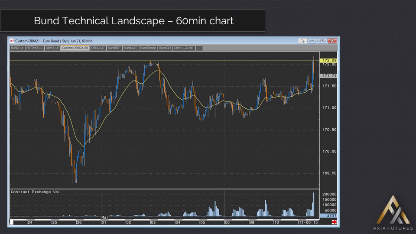
Task: Click the white scroll box on time axis
Action: coord(12,222)
